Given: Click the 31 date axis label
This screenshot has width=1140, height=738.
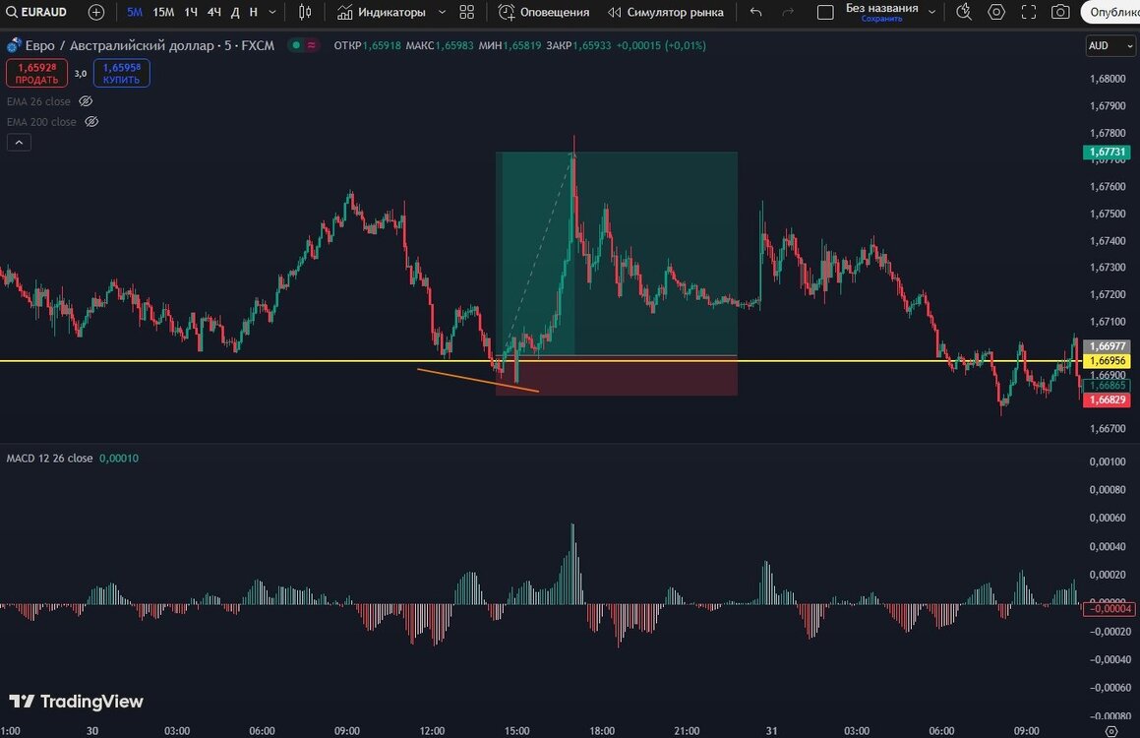Looking at the screenshot, I should 771,731.
